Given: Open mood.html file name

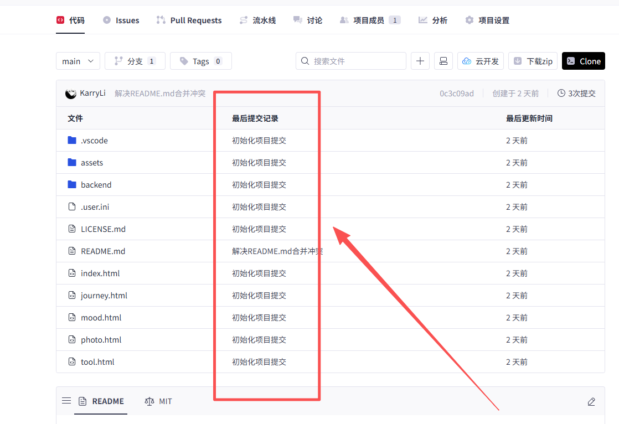Looking at the screenshot, I should (101, 317).
